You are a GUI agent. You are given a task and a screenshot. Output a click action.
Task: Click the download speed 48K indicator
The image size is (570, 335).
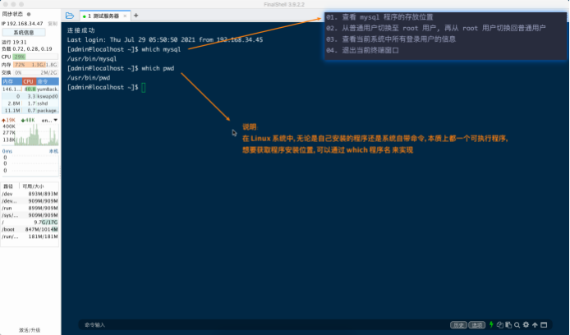[x=28, y=120]
